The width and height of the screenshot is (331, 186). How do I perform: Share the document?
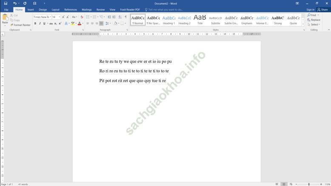323,10
